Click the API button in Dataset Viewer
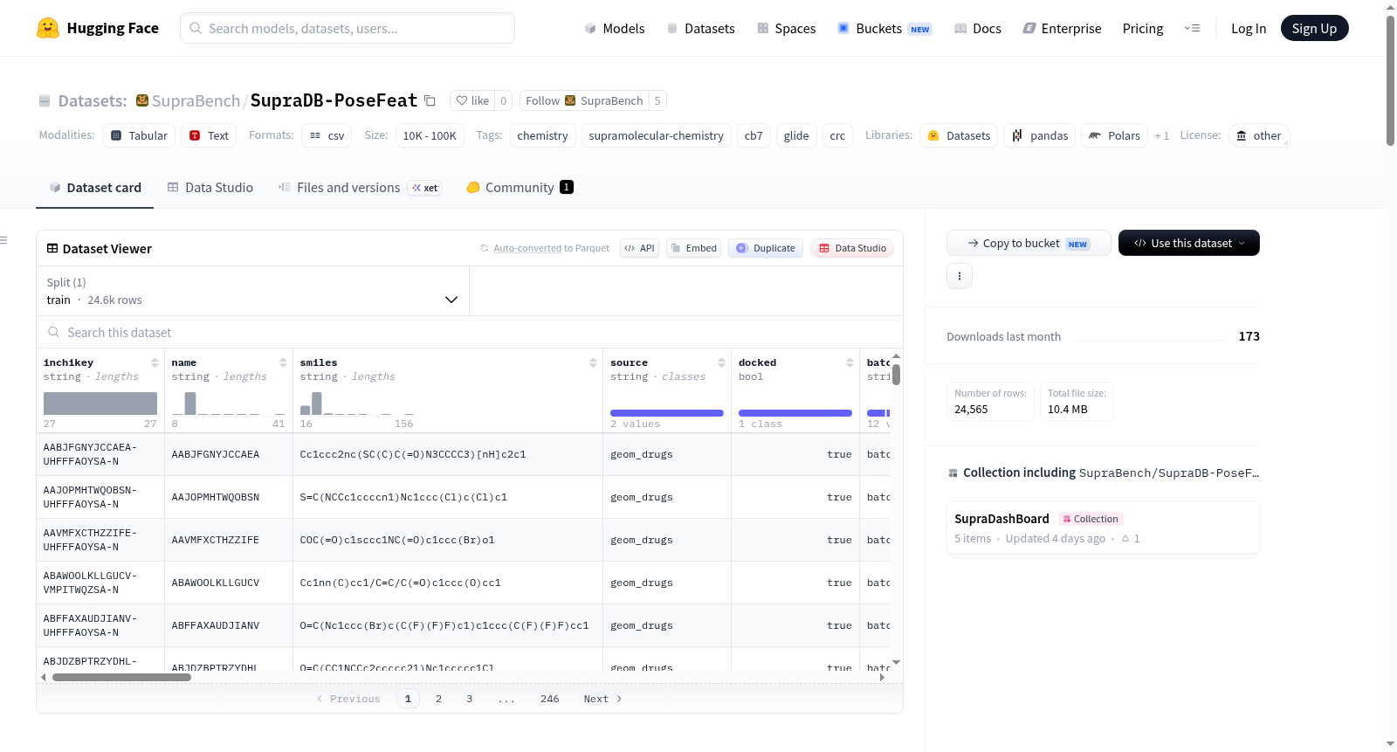1397x752 pixels. [640, 248]
